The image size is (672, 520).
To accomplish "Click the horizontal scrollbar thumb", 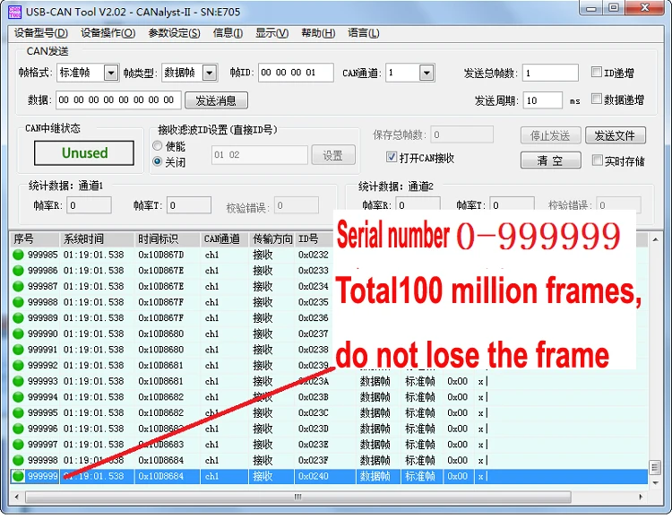I will pos(298,498).
